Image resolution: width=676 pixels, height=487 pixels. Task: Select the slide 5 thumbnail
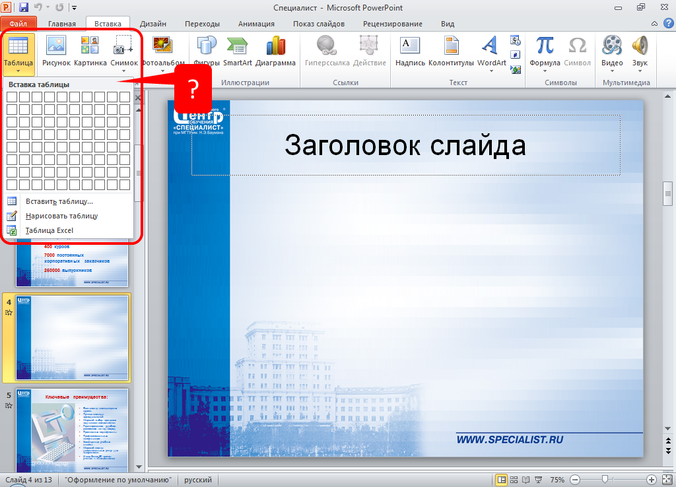73,429
